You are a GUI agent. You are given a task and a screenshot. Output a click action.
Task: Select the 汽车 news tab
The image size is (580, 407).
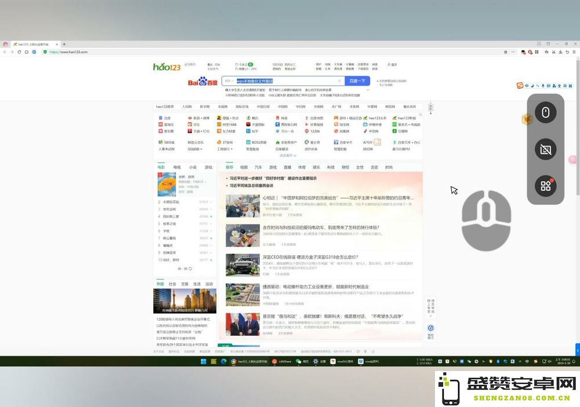(x=258, y=168)
